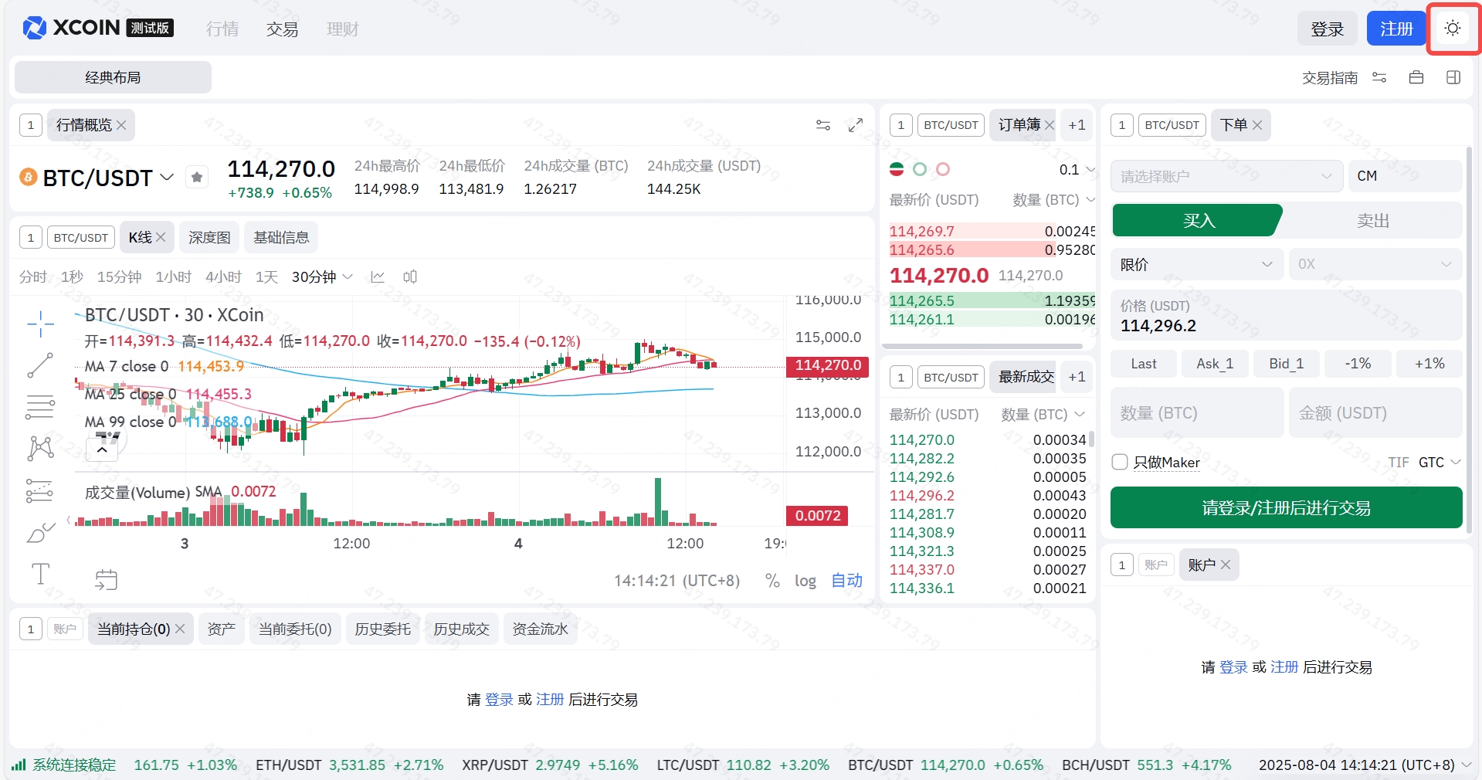The height and width of the screenshot is (780, 1482).
Task: Click the 价格 (USDT) input field
Action: [1286, 325]
